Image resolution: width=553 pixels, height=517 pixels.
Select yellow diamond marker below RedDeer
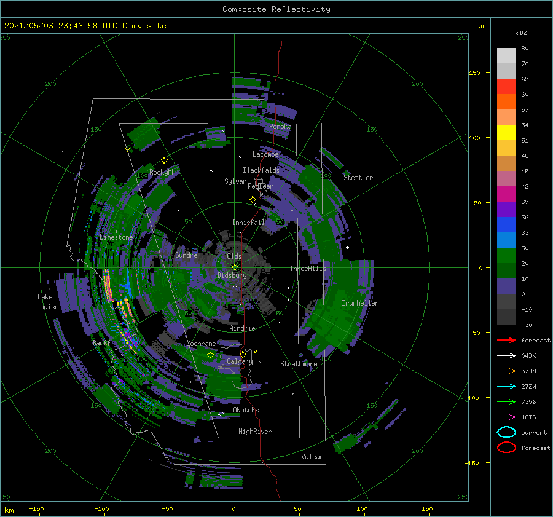pos(253,200)
